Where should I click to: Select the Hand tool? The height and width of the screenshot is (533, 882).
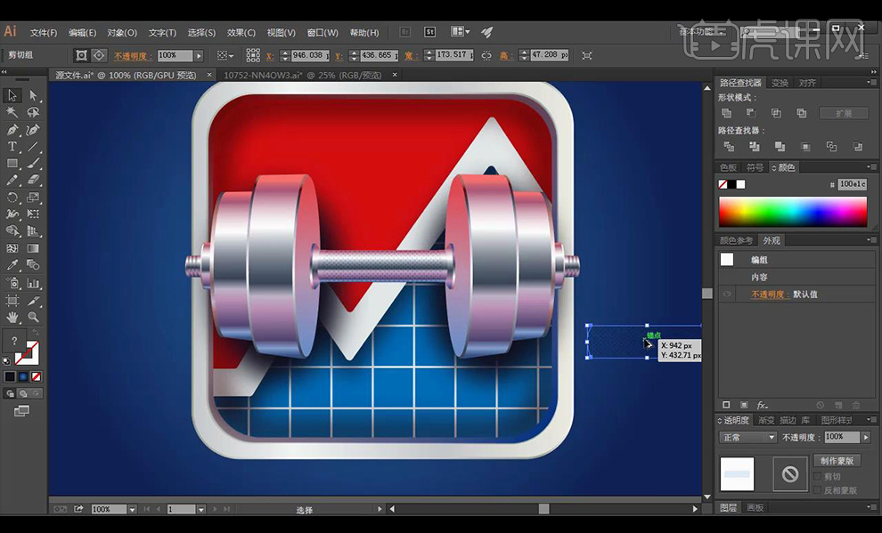[x=12, y=318]
